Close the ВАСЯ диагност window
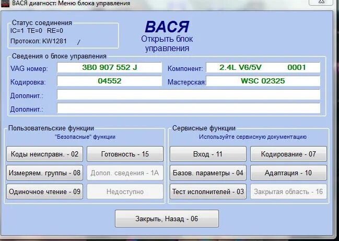The width and height of the screenshot is (339, 241). [x=322, y=2]
